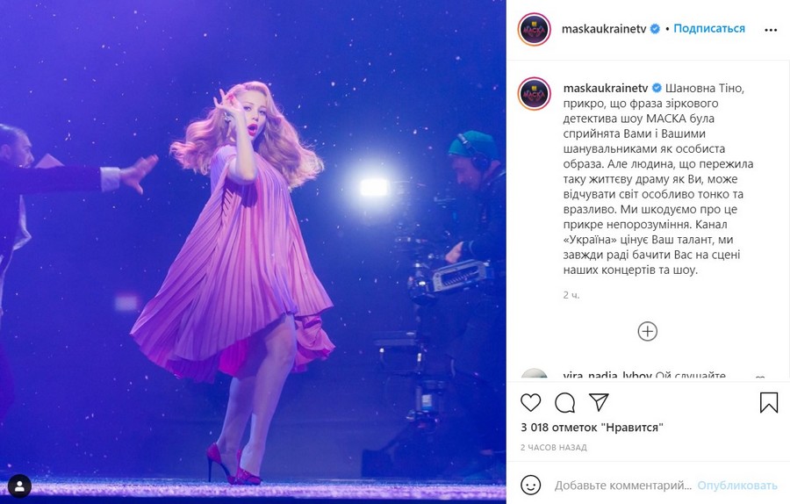
Task: Open maskaukrainetv profile avatar in header
Action: click(x=534, y=29)
